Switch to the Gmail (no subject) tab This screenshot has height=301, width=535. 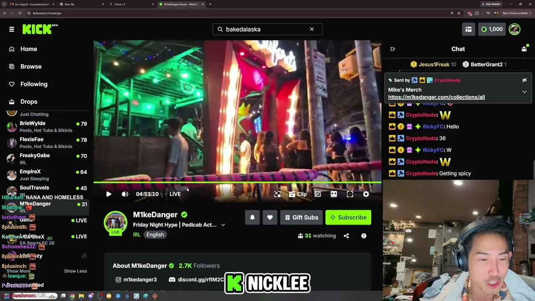tap(32, 4)
